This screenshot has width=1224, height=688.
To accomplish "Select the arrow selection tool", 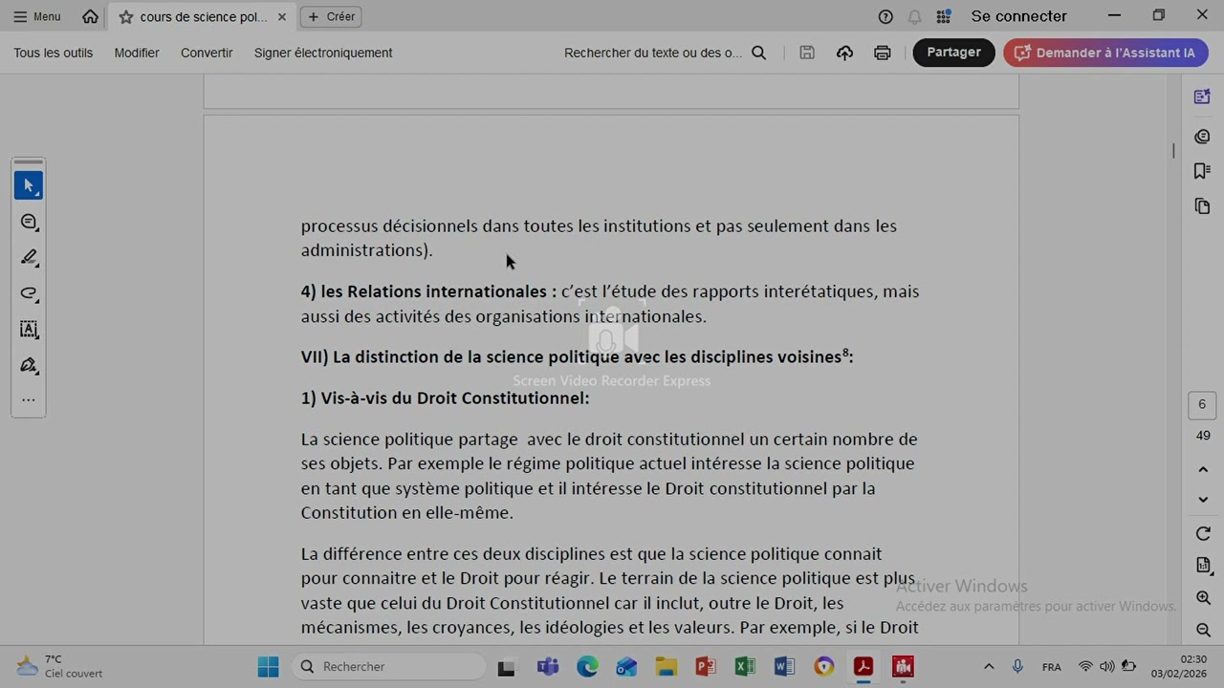I will coord(29,185).
